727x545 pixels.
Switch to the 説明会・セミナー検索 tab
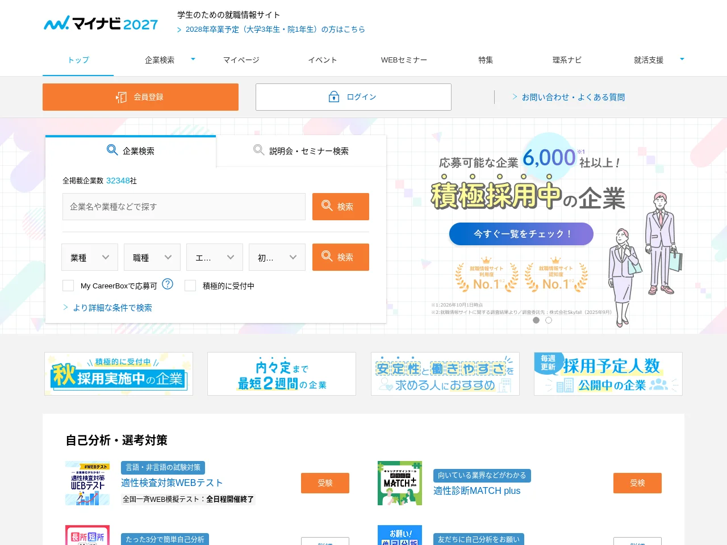tap(301, 151)
